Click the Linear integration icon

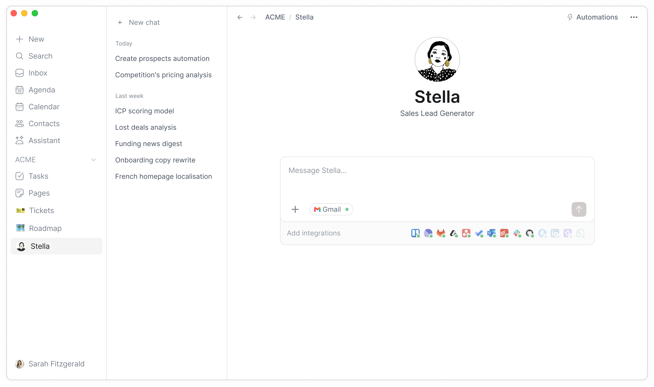428,233
